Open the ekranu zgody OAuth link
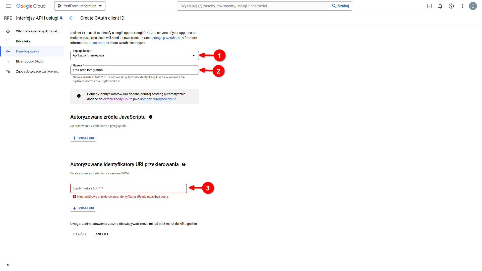This screenshot has width=482, height=271. 118,99
